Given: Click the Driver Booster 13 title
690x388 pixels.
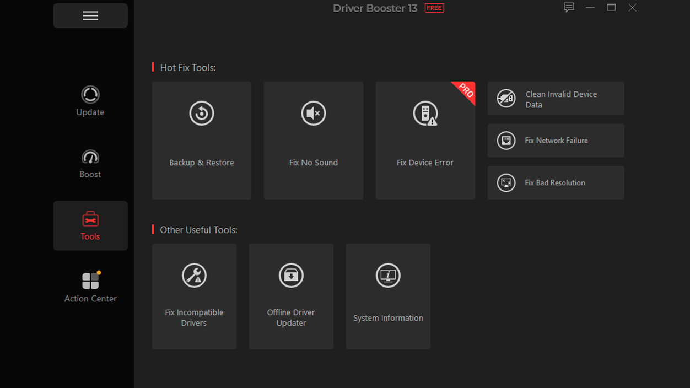Looking at the screenshot, I should coord(375,8).
